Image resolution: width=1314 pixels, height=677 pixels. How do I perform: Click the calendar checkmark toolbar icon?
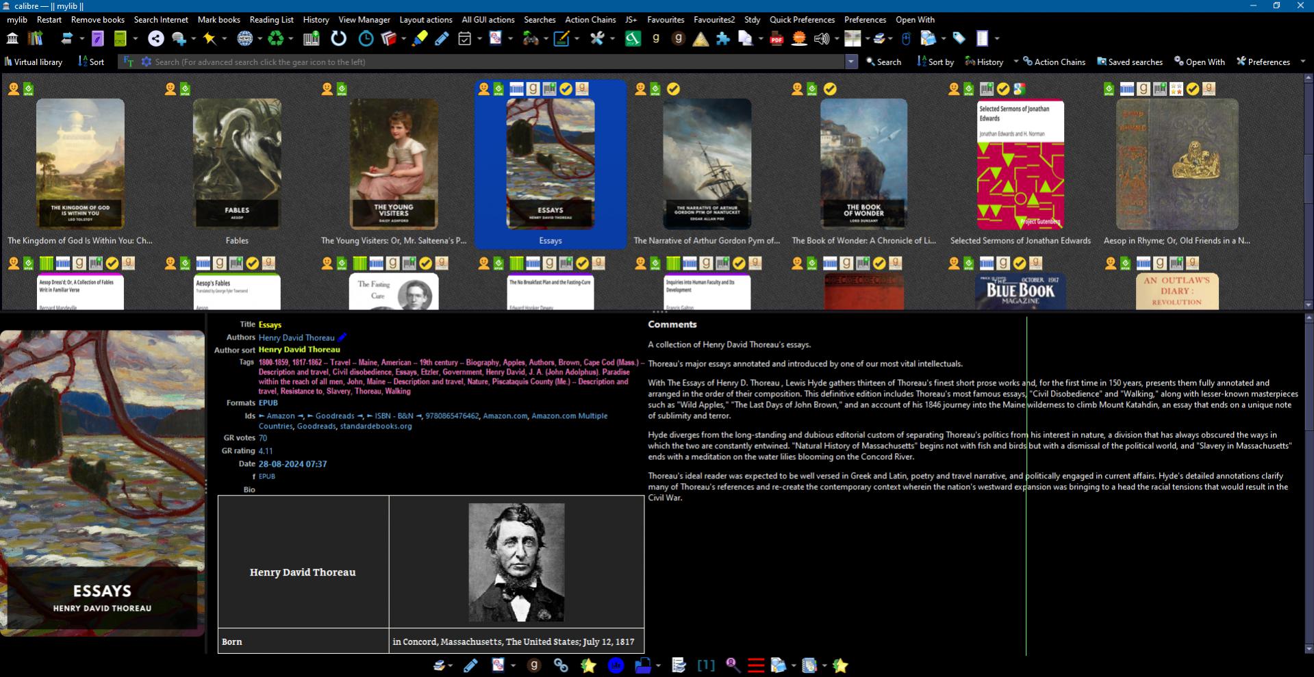tap(465, 39)
